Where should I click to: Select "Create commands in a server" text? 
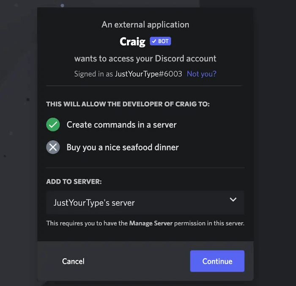coord(121,125)
